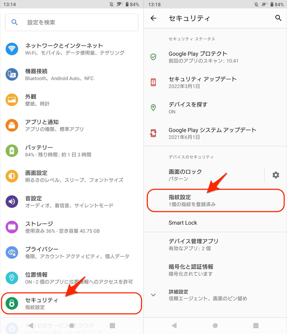Image resolution: width=287 pixels, height=334 pixels.
Task: Tap the search magnifier in セキュリティ header
Action: [278, 18]
